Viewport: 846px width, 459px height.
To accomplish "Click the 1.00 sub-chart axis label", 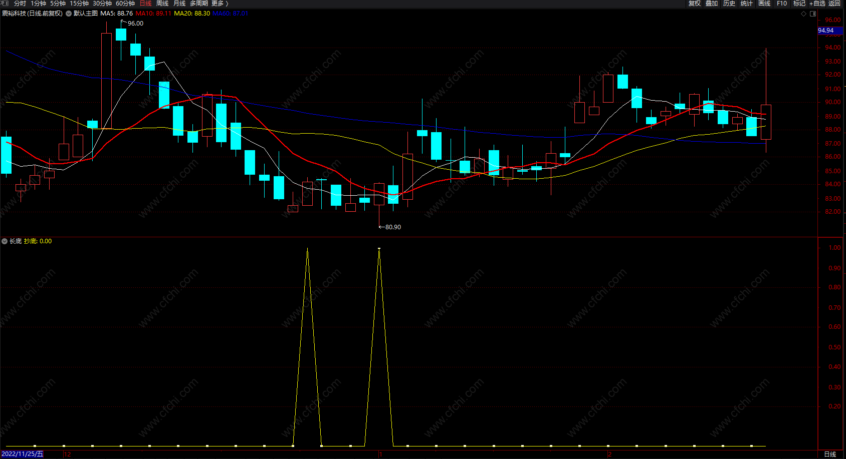I will (834, 248).
